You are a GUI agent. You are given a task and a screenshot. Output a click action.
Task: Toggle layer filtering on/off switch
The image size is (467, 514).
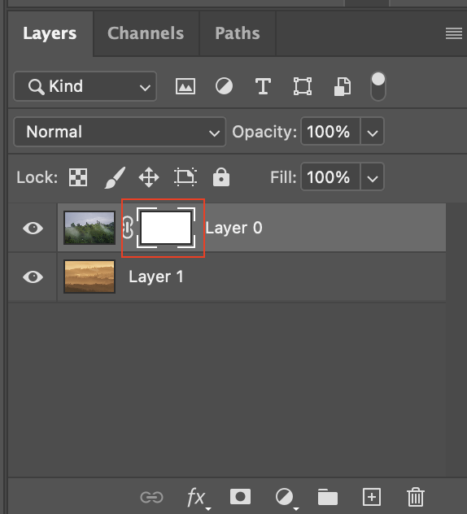coord(378,86)
